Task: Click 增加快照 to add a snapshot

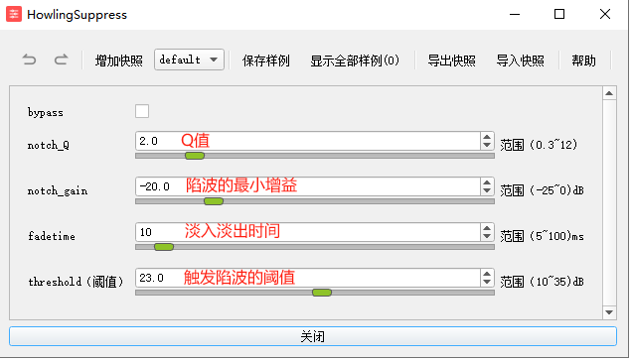Action: (119, 60)
